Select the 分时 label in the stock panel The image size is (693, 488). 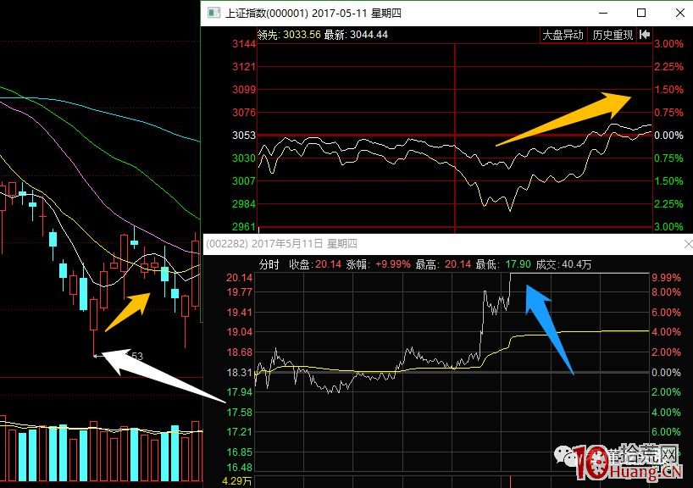coord(269,264)
